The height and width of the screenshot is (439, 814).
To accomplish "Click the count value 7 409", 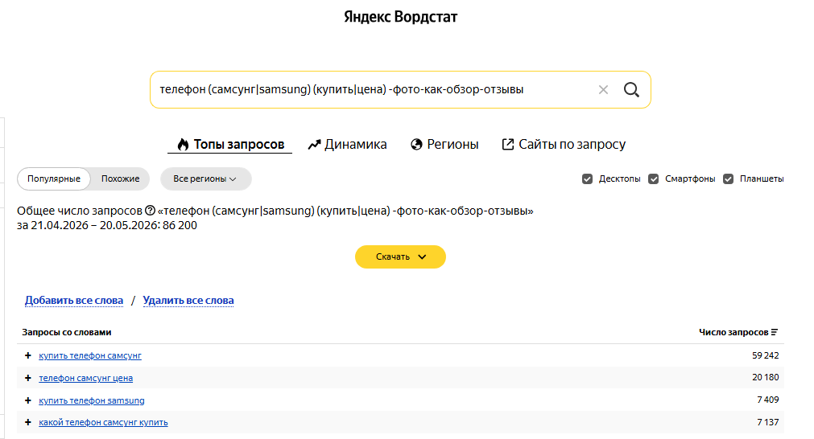I will (768, 400).
